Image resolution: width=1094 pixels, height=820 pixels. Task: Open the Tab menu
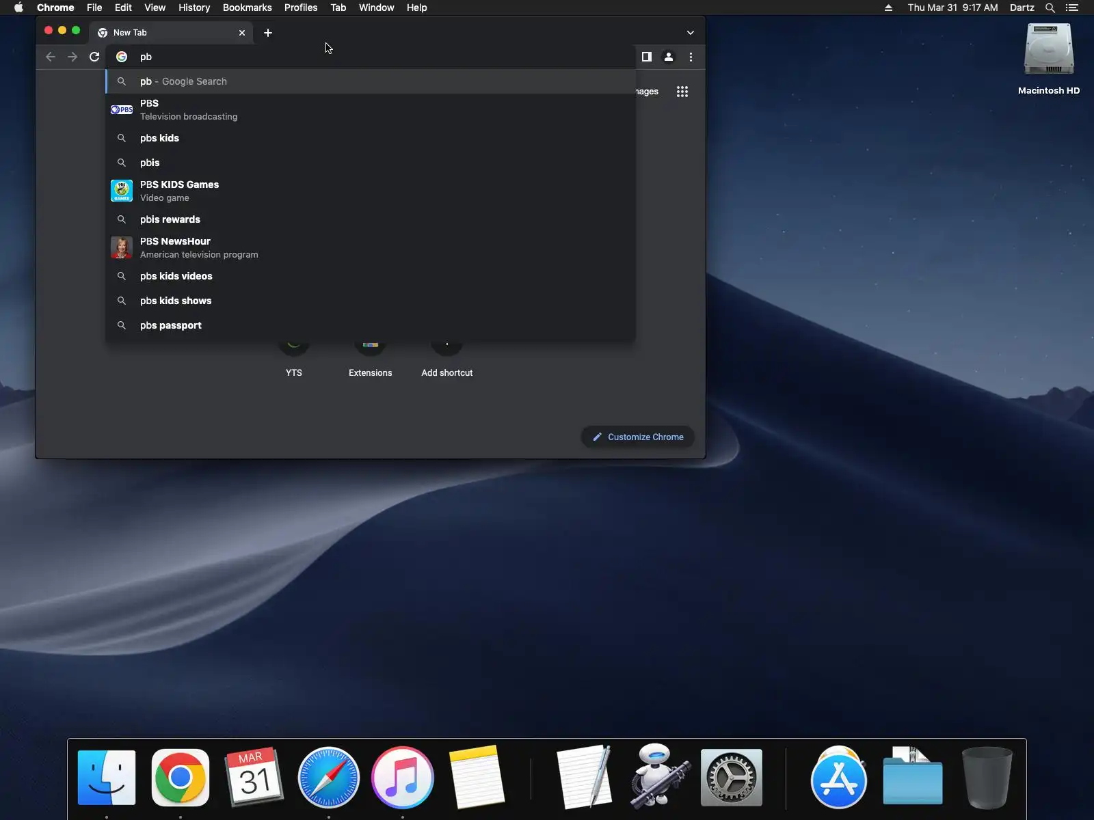[338, 8]
